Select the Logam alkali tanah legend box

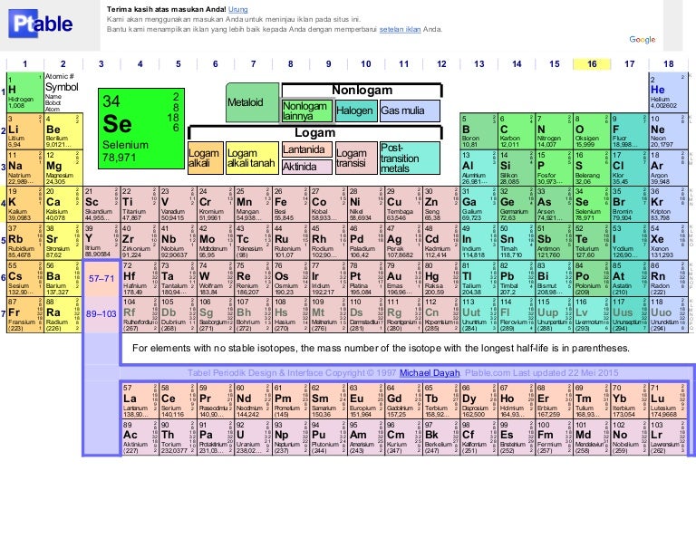pos(252,158)
